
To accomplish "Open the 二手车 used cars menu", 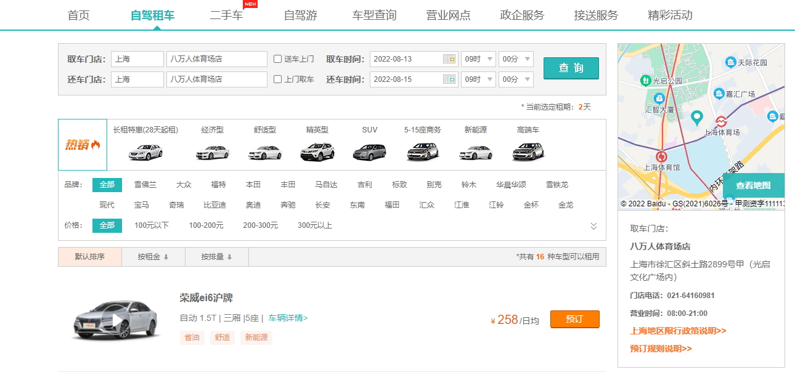I will point(227,15).
